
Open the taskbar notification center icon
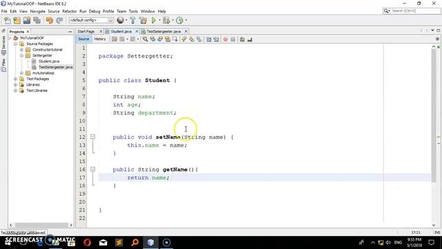click(431, 242)
